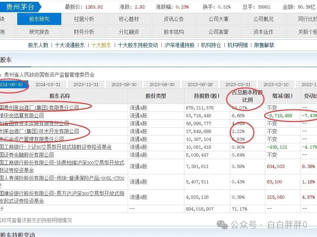The width and height of the screenshot is (317, 237).
Task: Open the 分红融资 tab
Action: [x=129, y=32]
